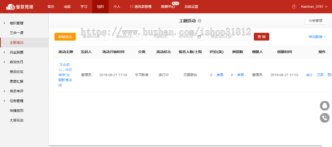Click the 活动主题 column header
Image resolution: width=332 pixels, height=147 pixels.
[x=66, y=52]
